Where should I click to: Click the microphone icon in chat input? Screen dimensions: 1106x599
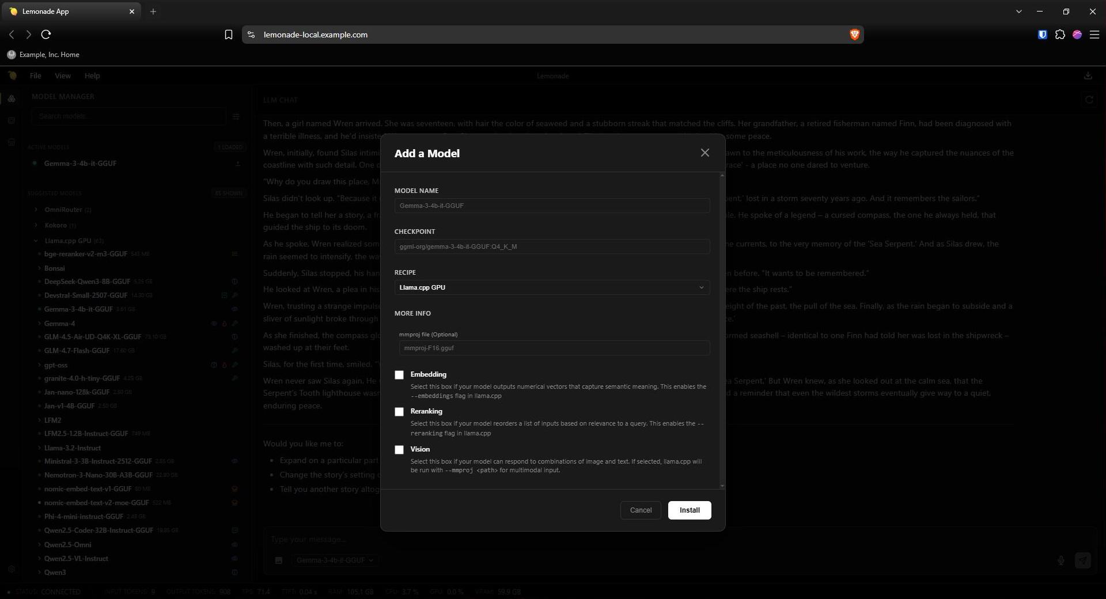[x=1060, y=560]
